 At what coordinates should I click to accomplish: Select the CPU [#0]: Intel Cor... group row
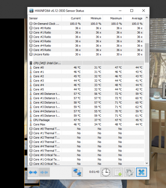point(86,63)
